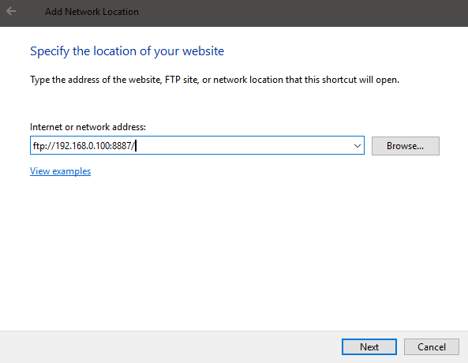This screenshot has height=363, width=468.
Task: Click the ftp:// prefix in the address box
Action: (x=44, y=146)
